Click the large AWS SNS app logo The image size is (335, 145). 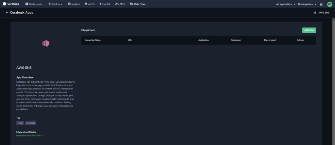click(46, 43)
